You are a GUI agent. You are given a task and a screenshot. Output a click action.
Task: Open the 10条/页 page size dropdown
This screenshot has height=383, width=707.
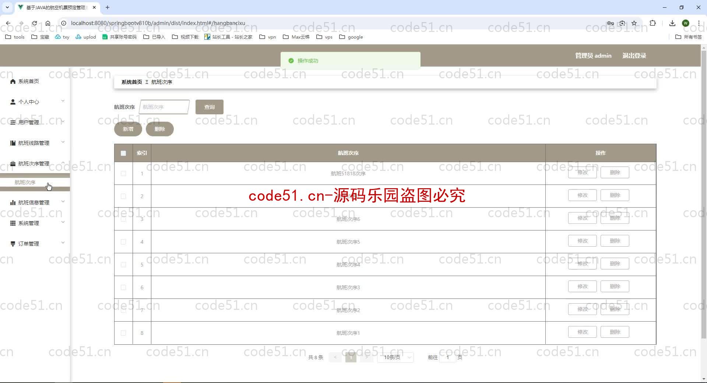395,357
